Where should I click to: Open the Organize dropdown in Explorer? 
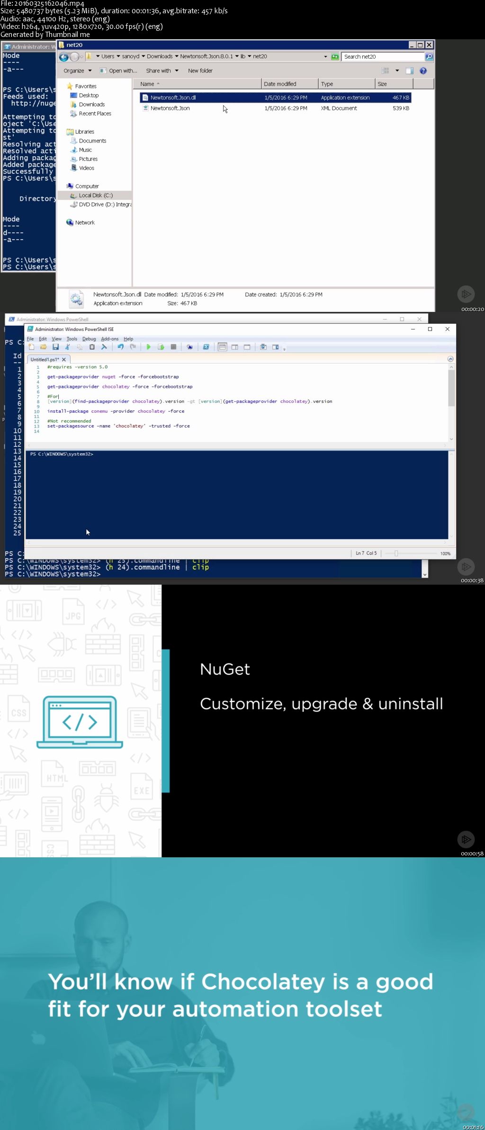click(78, 71)
